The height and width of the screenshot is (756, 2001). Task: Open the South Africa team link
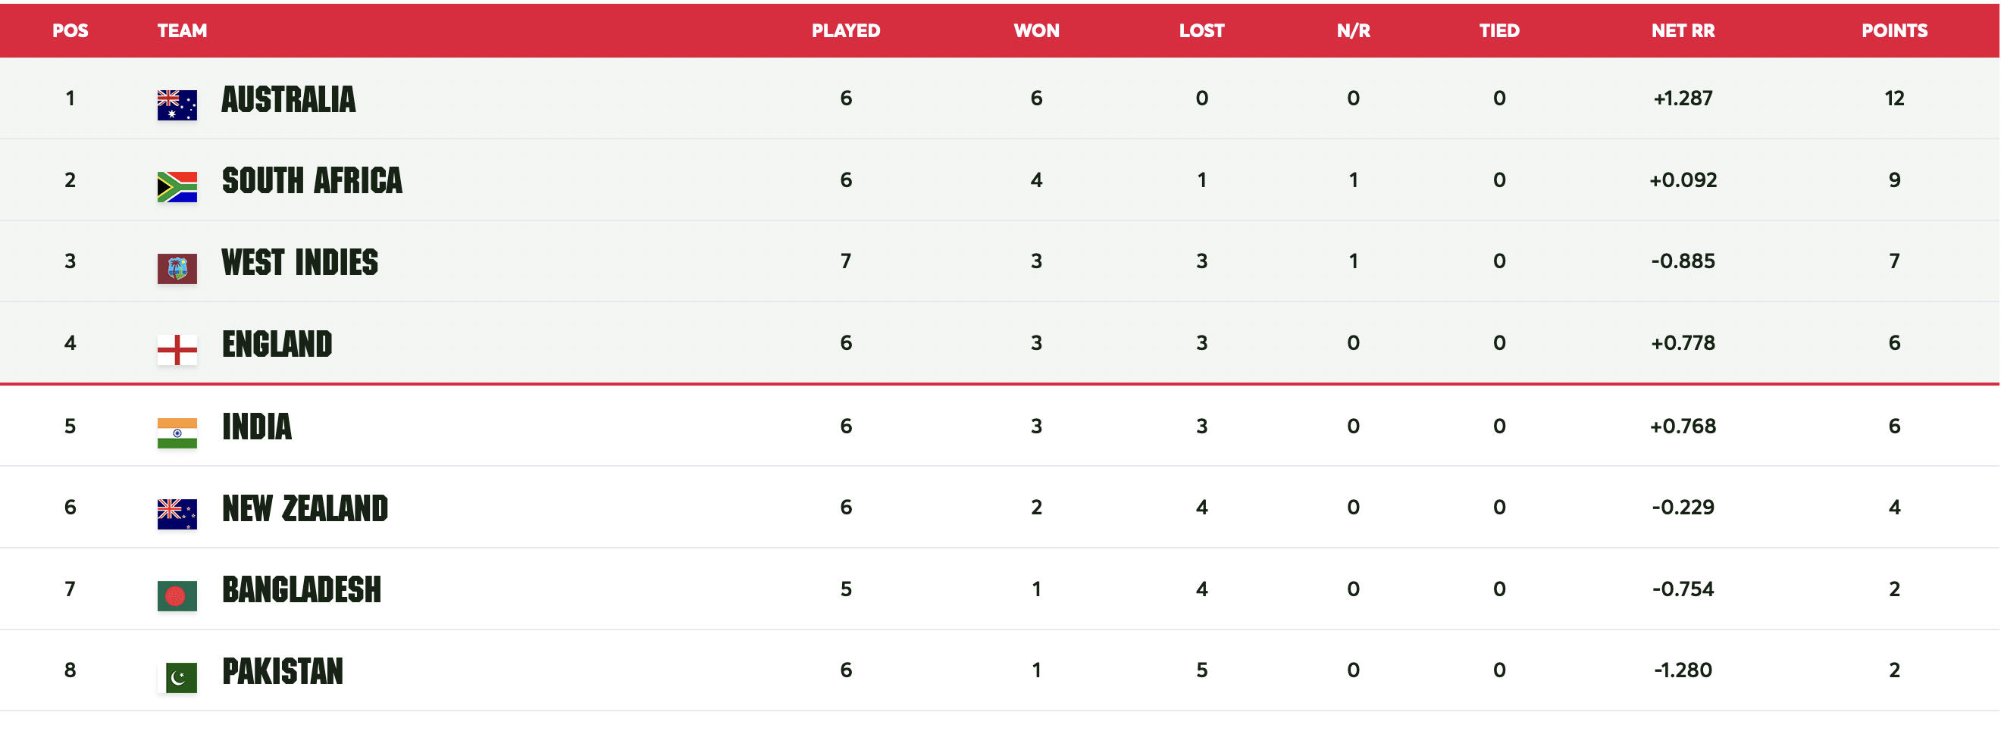312,181
